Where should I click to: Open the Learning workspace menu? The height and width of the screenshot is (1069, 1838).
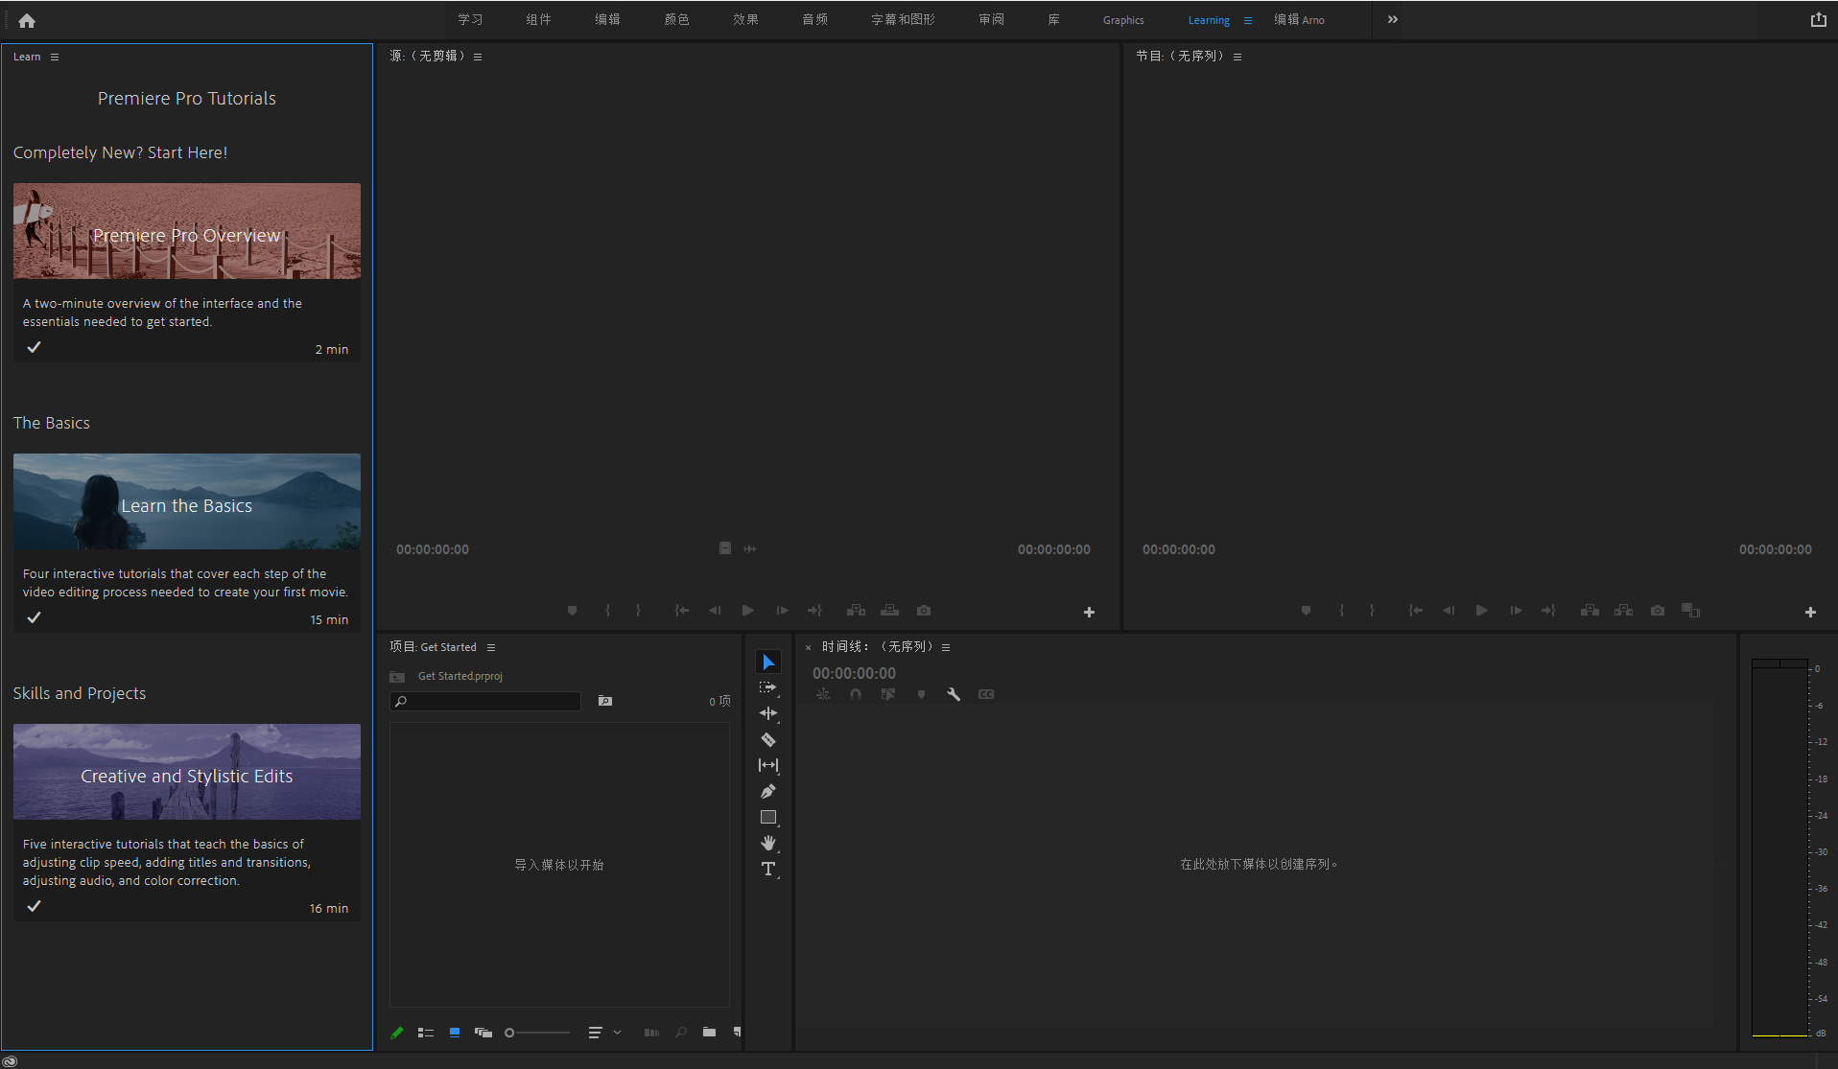tap(1248, 20)
